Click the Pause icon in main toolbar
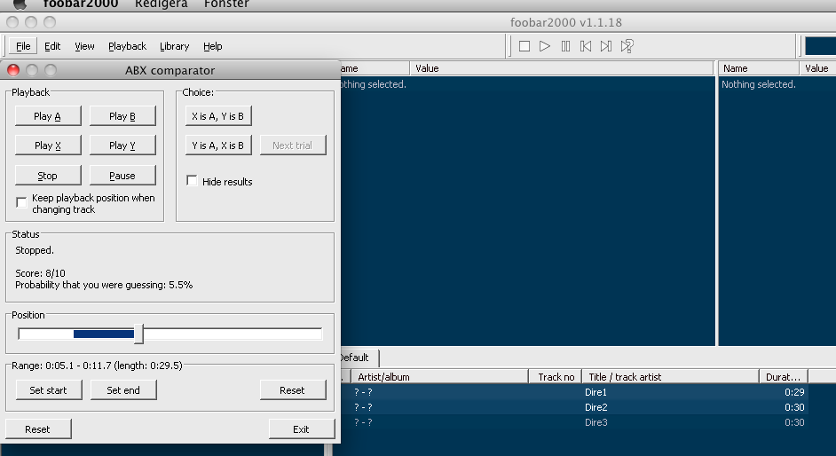The height and width of the screenshot is (456, 836). pos(565,46)
